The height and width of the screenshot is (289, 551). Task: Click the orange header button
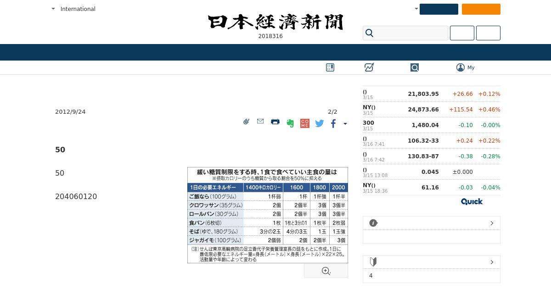(x=481, y=9)
